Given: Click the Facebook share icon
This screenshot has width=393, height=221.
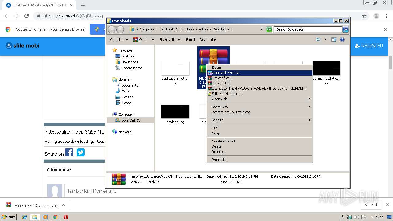Looking at the screenshot, I should (x=69, y=152).
